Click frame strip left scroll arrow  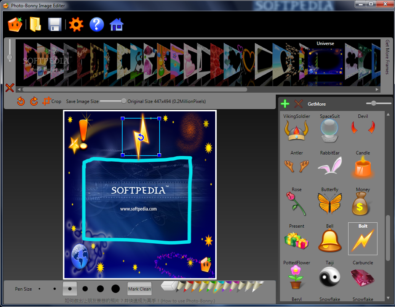tap(19, 89)
